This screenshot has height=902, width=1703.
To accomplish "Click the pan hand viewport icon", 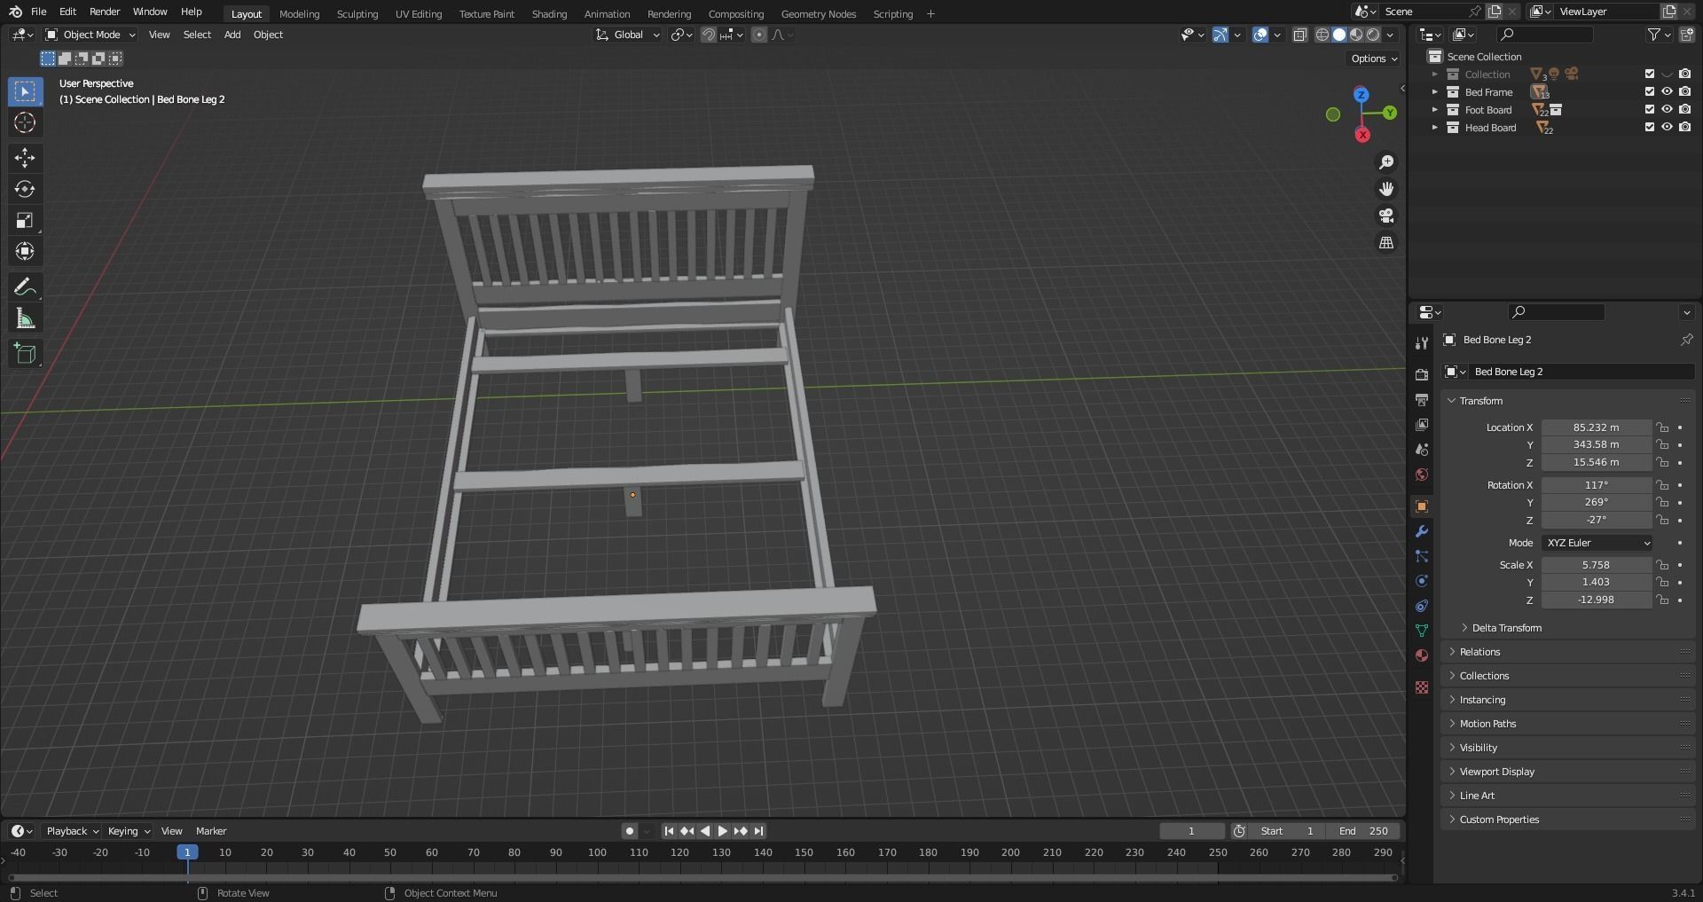I will (1386, 189).
